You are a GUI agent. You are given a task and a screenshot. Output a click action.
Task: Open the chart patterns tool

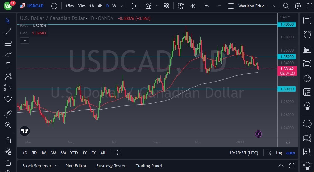coord(8,76)
